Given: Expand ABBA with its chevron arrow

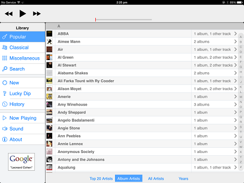Looking at the screenshot, I should coord(236,34).
